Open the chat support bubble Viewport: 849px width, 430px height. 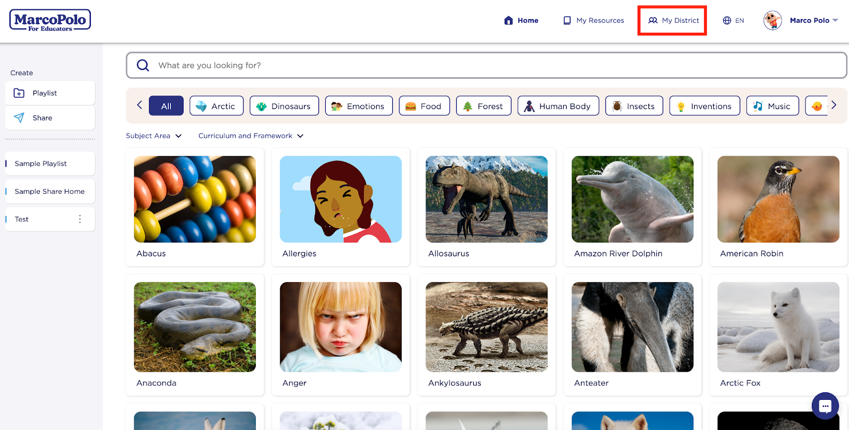825,406
